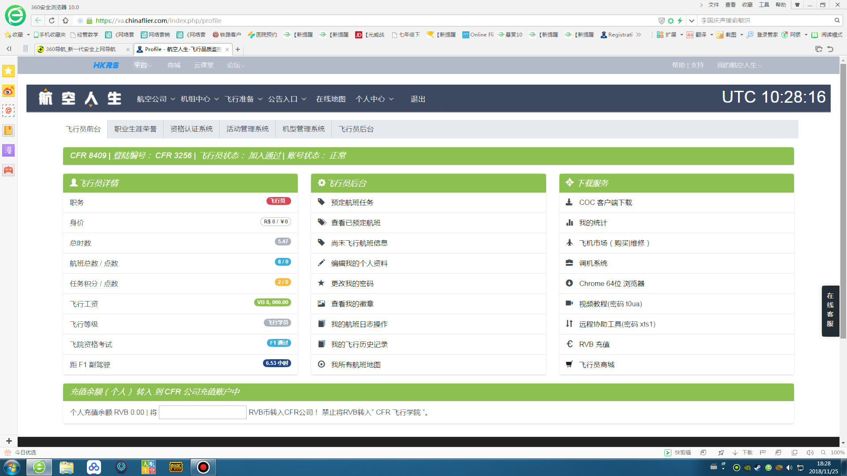This screenshot has height=476, width=847.
Task: Open 远程协助工具 link
Action: pos(617,324)
